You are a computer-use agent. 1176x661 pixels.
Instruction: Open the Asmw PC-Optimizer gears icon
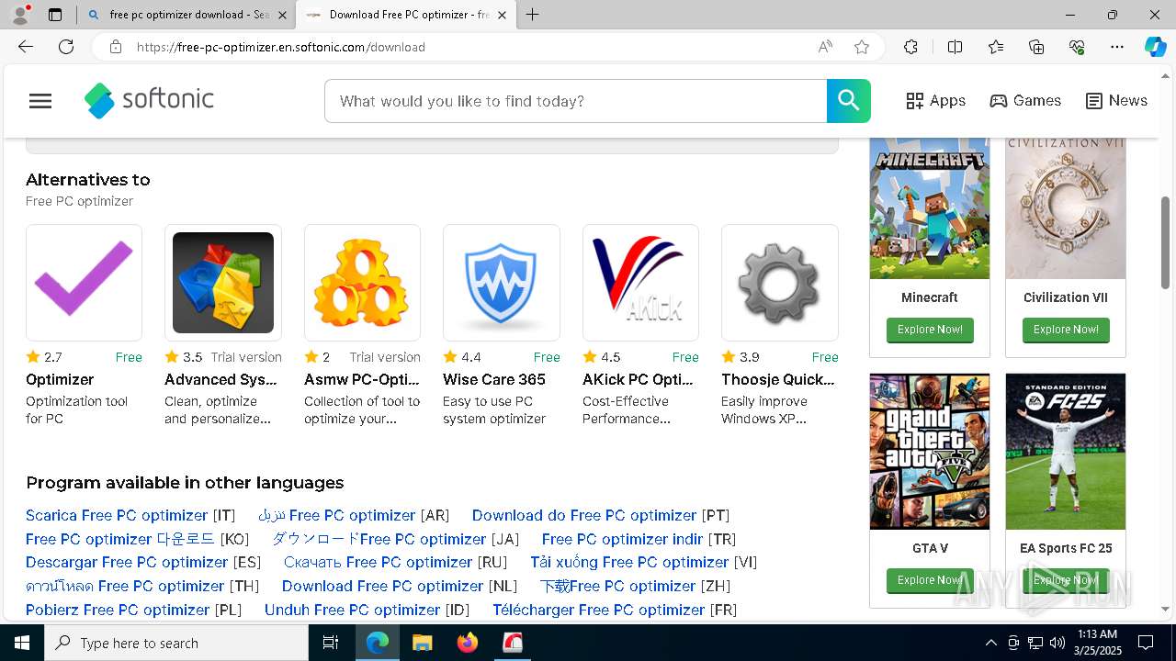[362, 283]
